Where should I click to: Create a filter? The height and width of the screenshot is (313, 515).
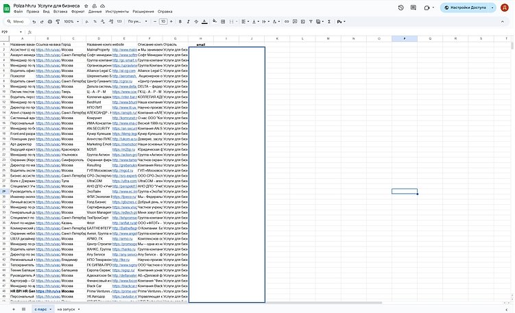[311, 22]
